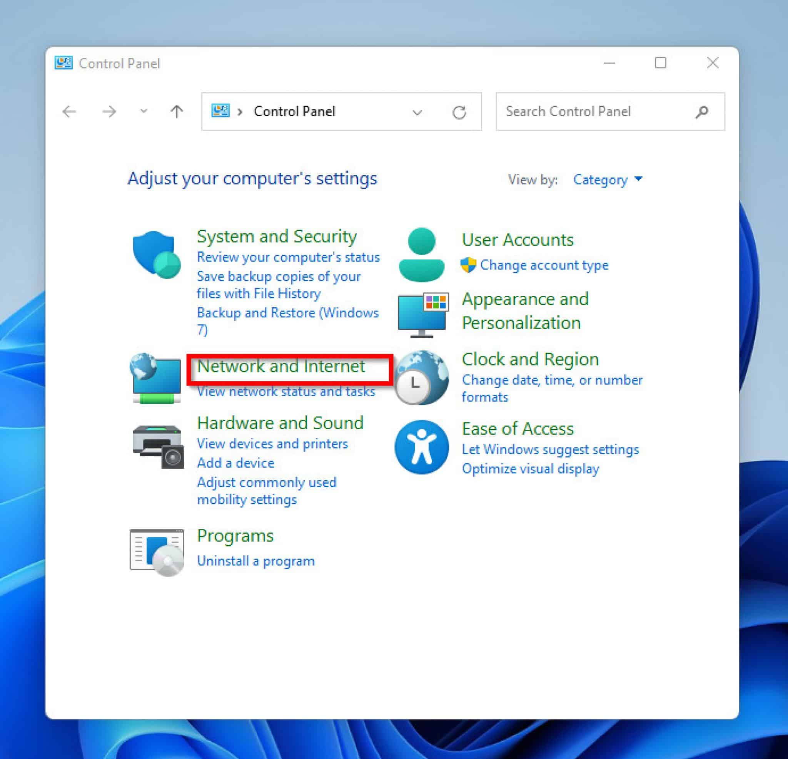This screenshot has width=788, height=759.
Task: Click Uninstall a program
Action: tap(256, 561)
